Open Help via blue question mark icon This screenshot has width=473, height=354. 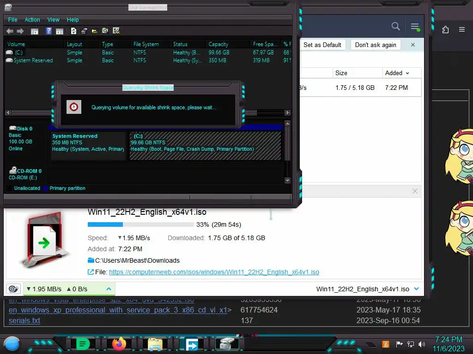pos(49,31)
